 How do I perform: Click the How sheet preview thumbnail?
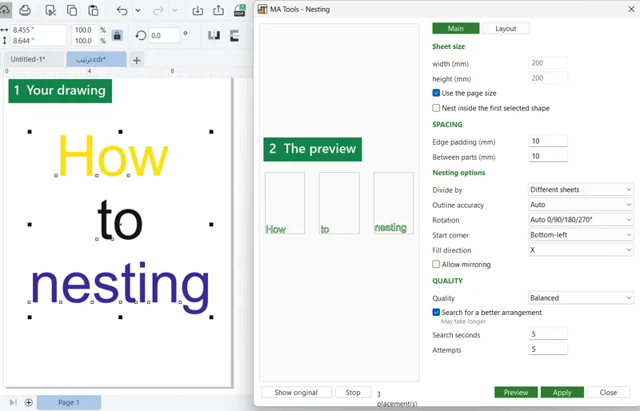click(x=285, y=203)
